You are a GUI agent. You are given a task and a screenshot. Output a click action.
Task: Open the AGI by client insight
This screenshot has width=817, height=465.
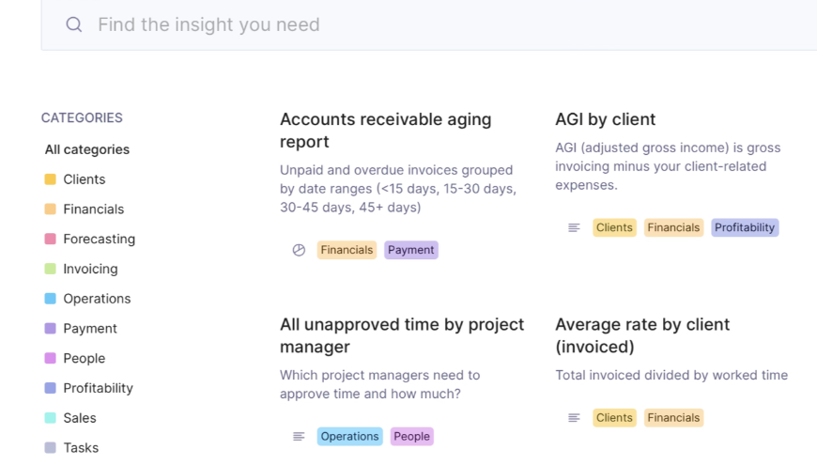tap(605, 119)
